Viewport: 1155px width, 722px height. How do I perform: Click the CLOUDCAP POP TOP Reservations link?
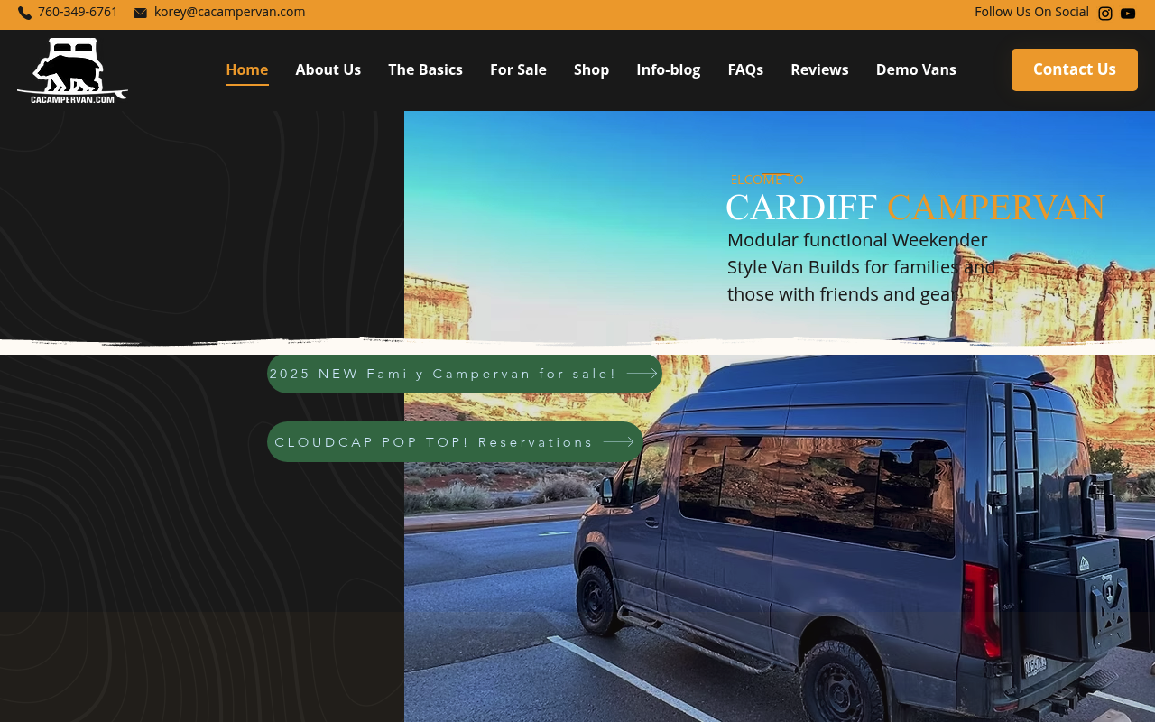click(434, 440)
